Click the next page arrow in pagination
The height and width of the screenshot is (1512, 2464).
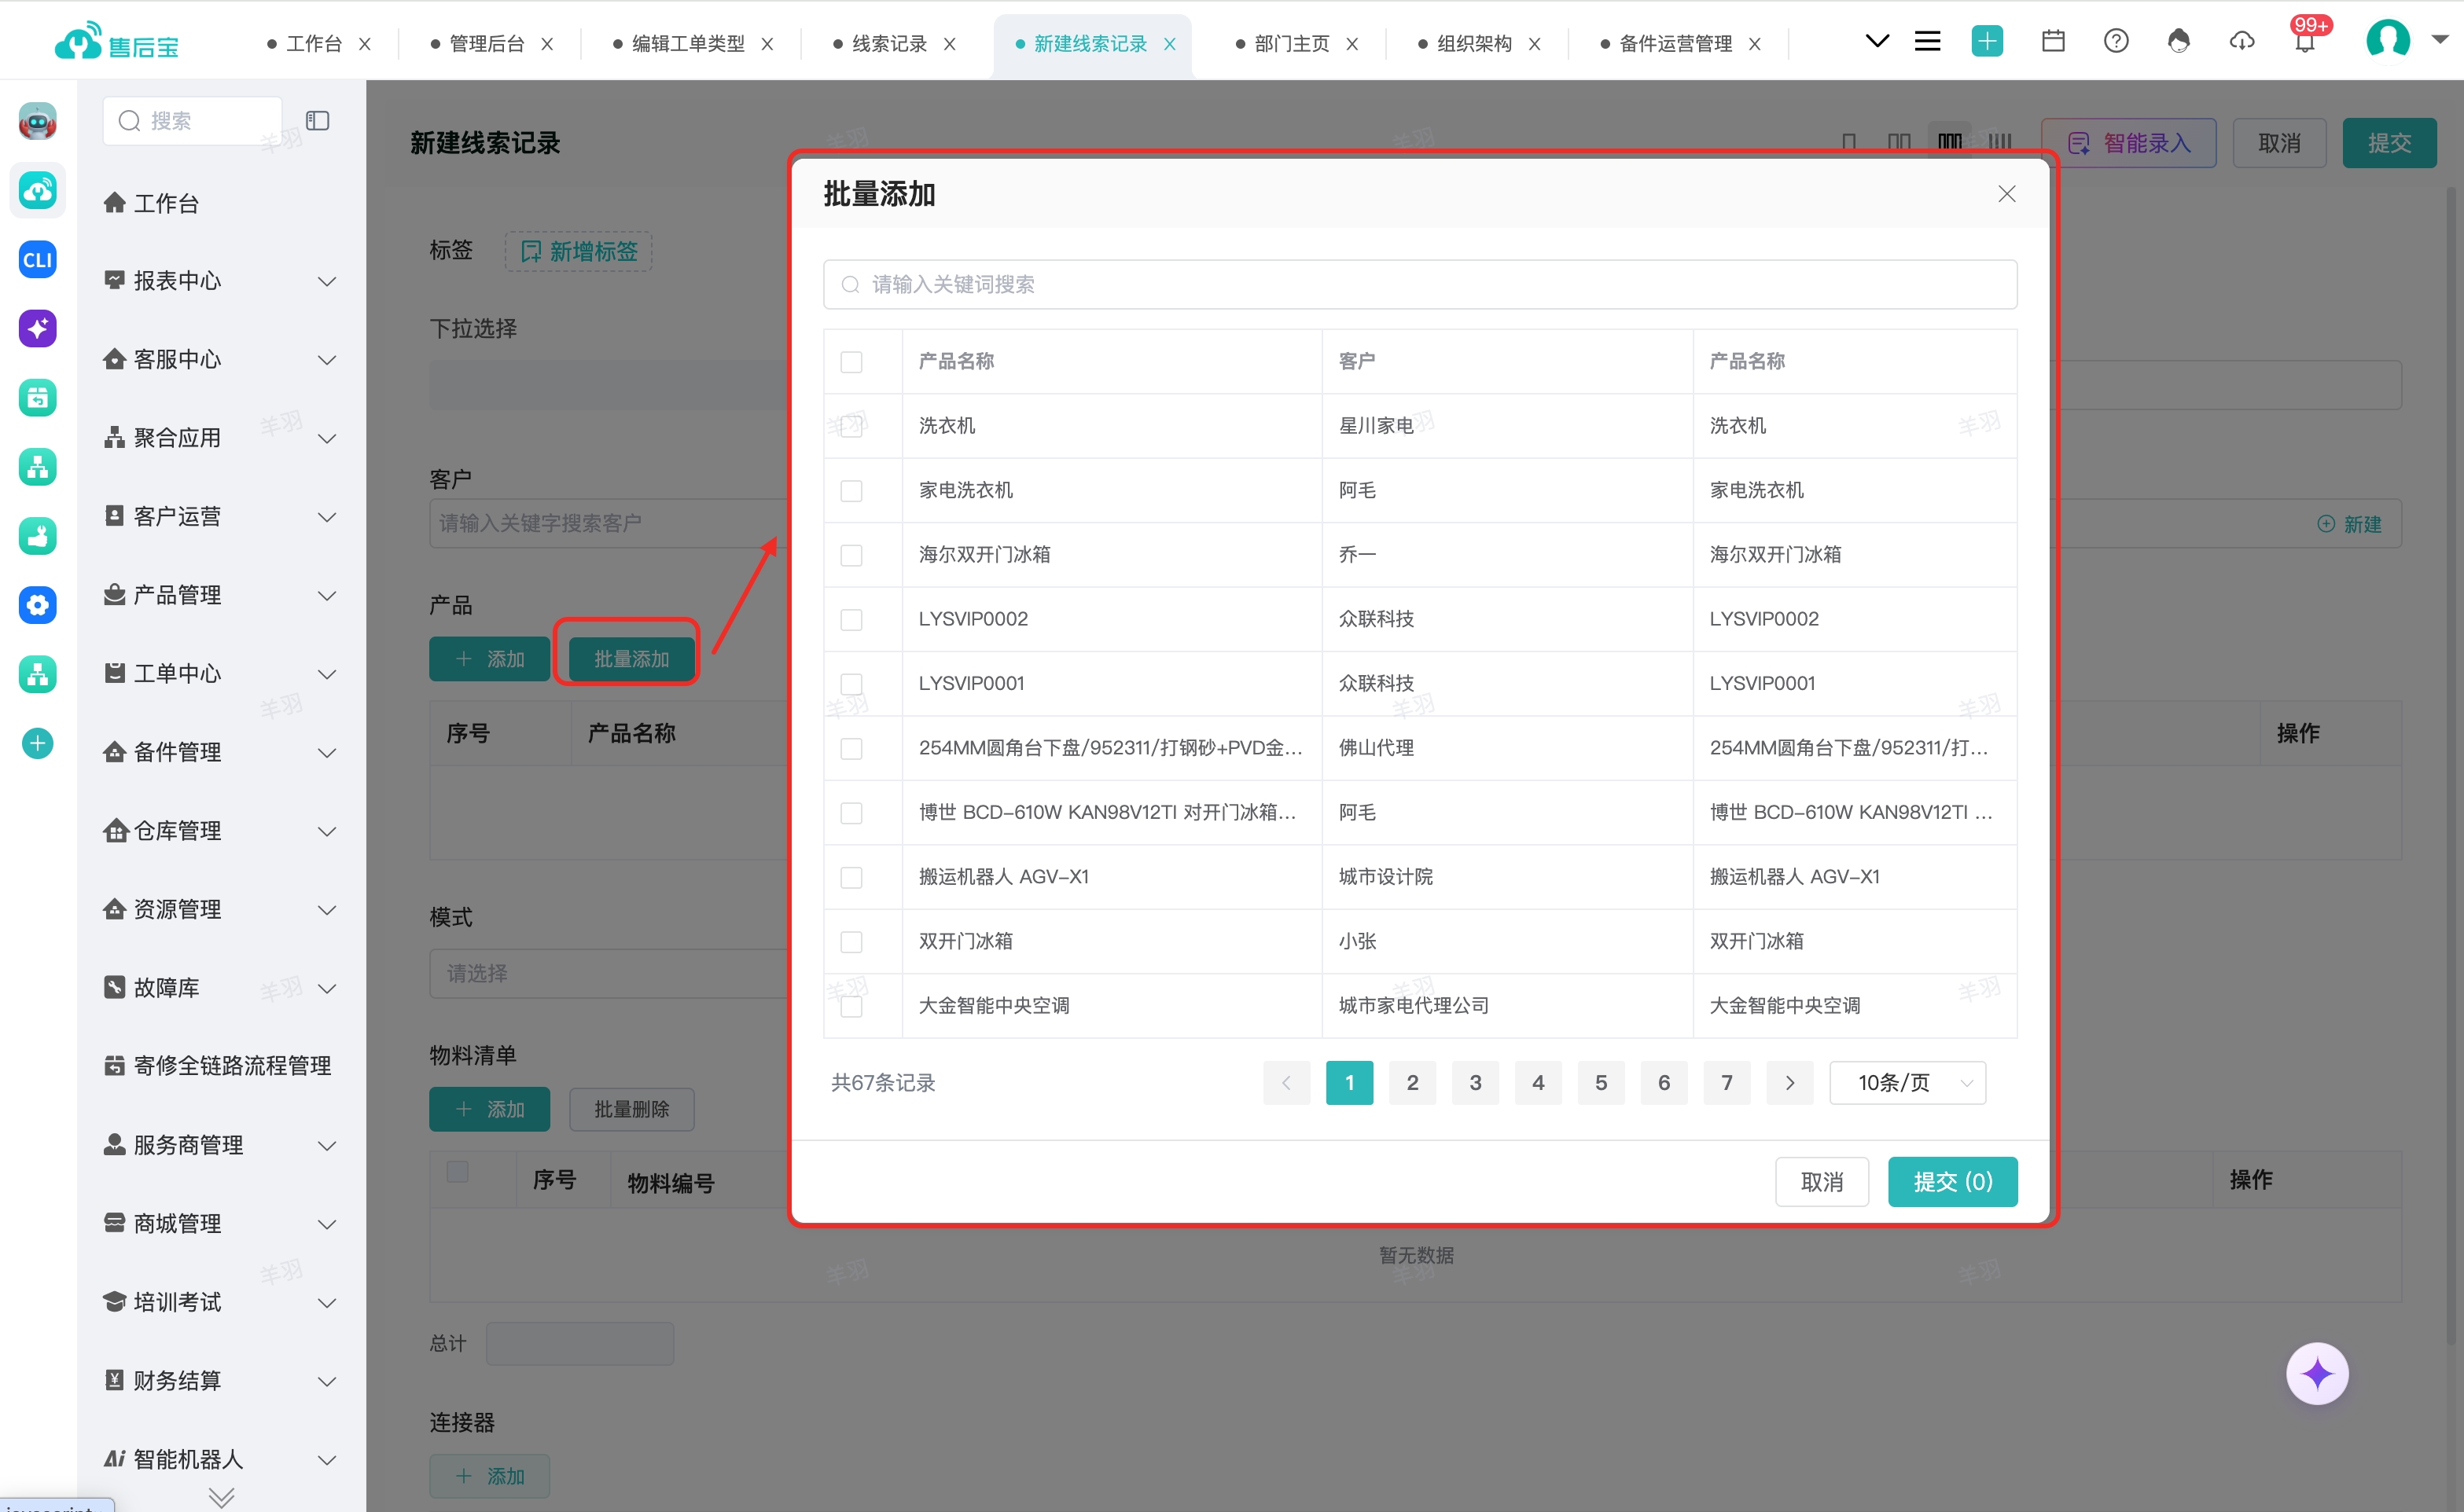(1789, 1083)
